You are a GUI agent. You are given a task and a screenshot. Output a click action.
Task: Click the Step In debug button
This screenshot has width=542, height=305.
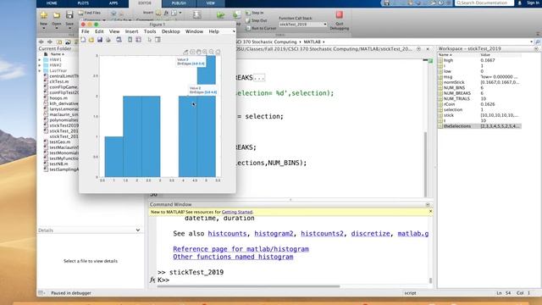[x=255, y=13]
